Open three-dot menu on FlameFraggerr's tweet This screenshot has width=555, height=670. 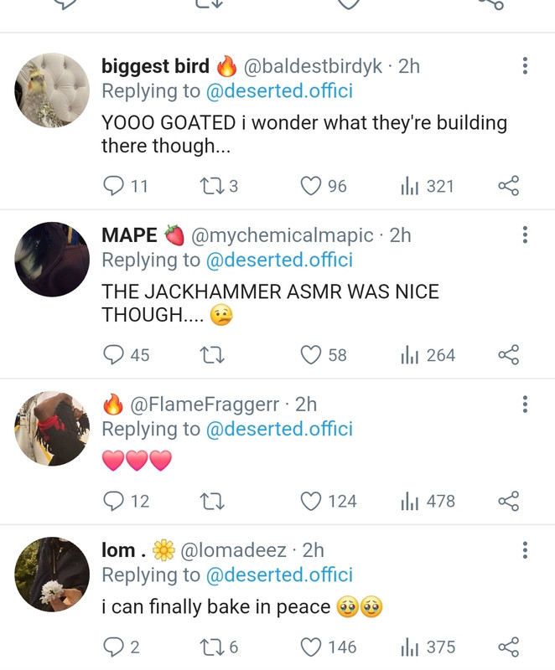[525, 404]
